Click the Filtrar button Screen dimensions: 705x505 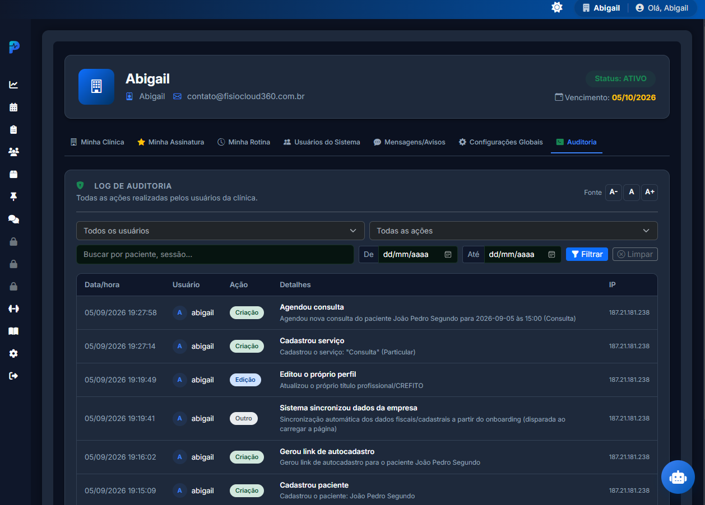tap(587, 254)
